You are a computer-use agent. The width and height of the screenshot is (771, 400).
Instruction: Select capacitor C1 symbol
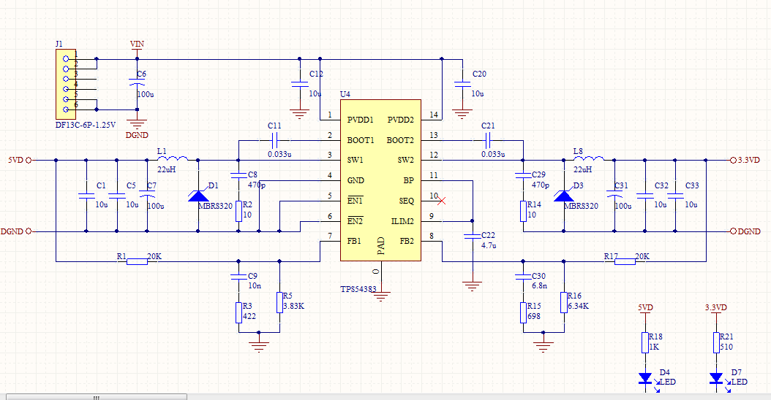(x=86, y=196)
